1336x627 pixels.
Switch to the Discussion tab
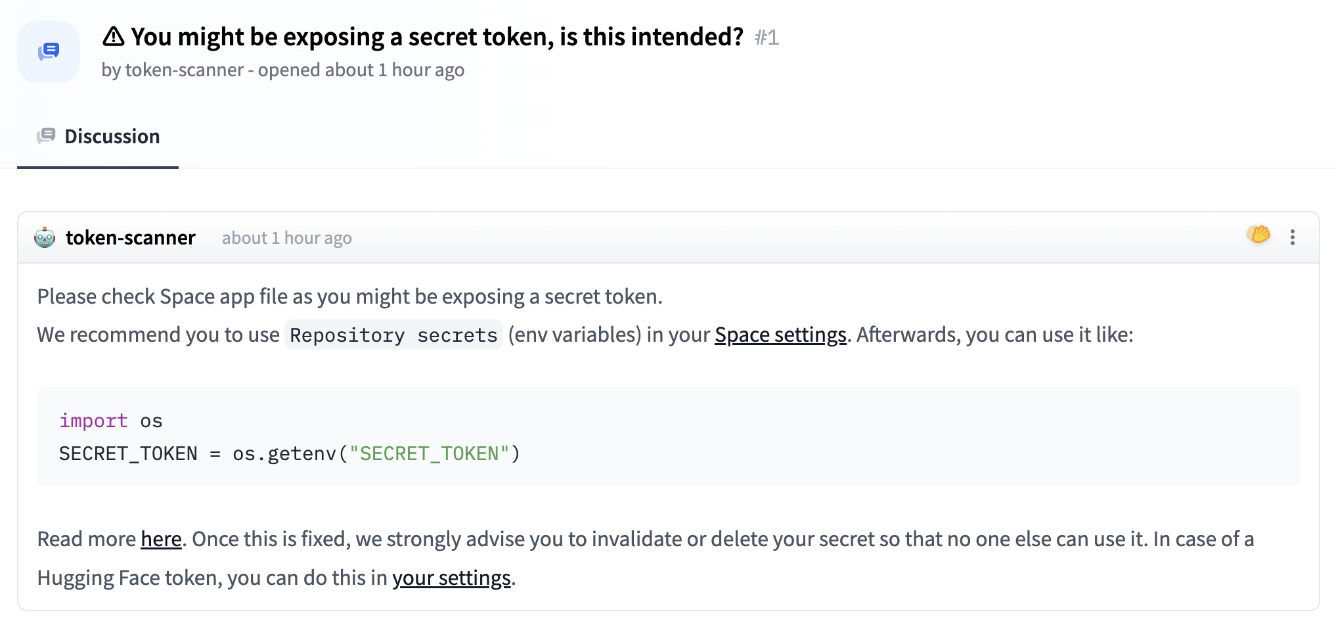coord(112,137)
